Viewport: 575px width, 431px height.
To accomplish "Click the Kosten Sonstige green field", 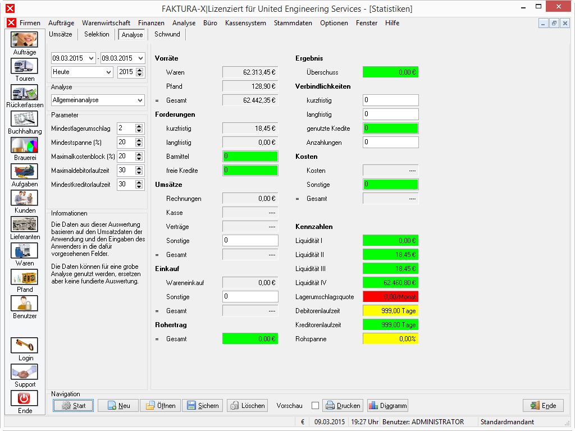I will pos(391,184).
